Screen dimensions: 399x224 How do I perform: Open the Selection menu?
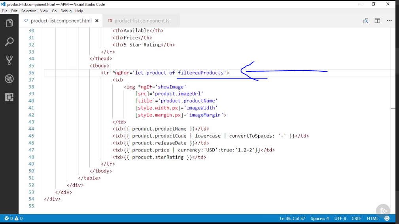(x=29, y=11)
